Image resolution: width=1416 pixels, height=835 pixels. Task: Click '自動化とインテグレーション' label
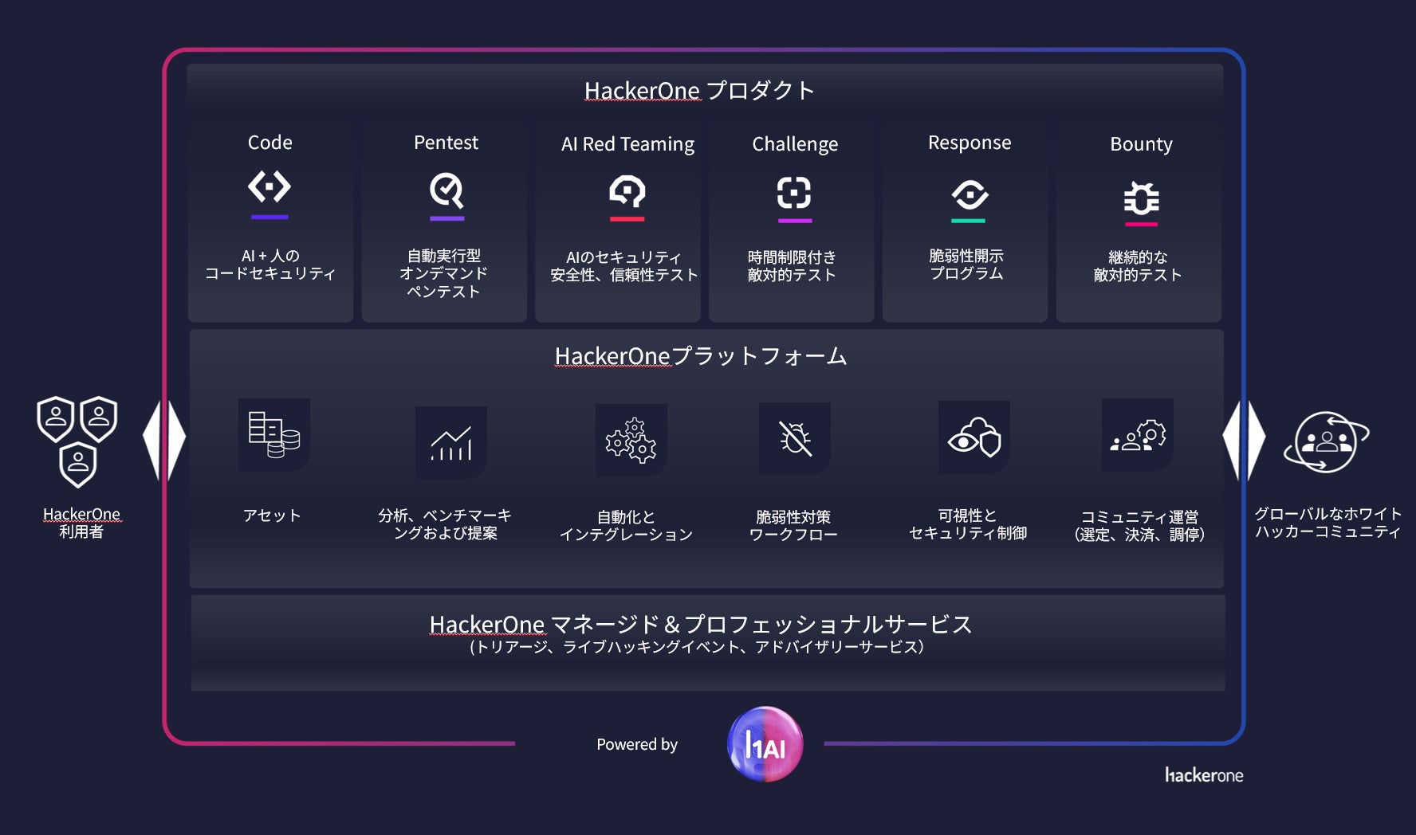tap(626, 526)
